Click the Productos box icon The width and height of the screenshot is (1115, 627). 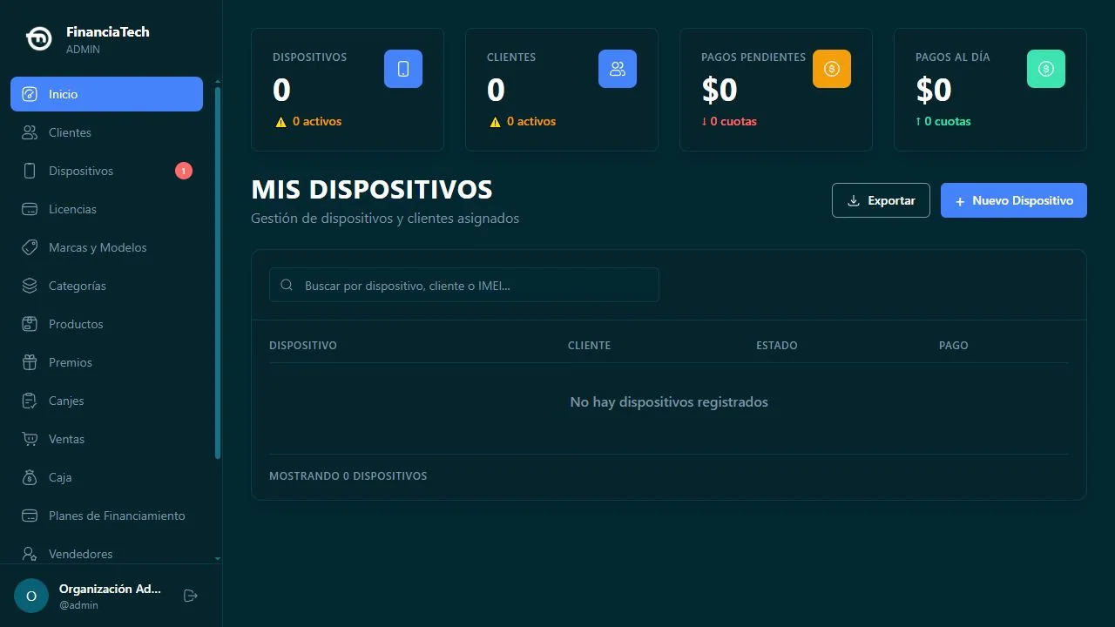point(30,324)
